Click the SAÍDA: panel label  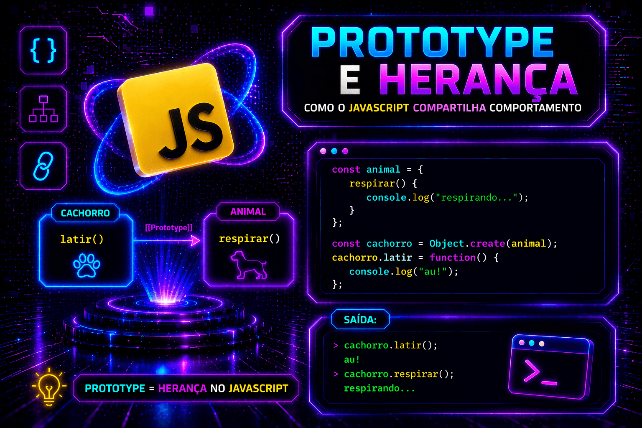360,320
